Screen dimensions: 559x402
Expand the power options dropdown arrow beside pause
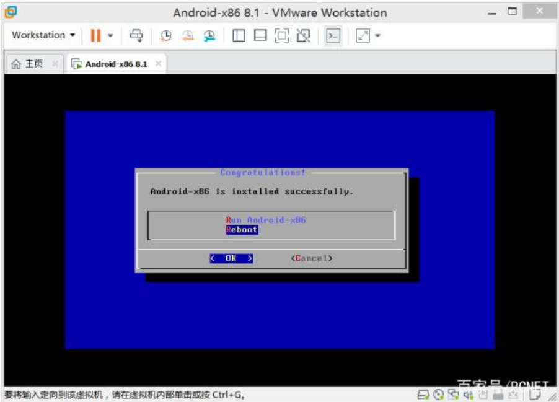click(x=110, y=35)
